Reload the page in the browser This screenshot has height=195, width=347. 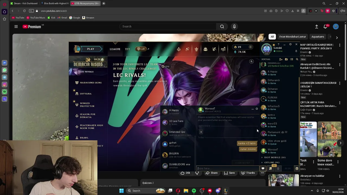24,11
